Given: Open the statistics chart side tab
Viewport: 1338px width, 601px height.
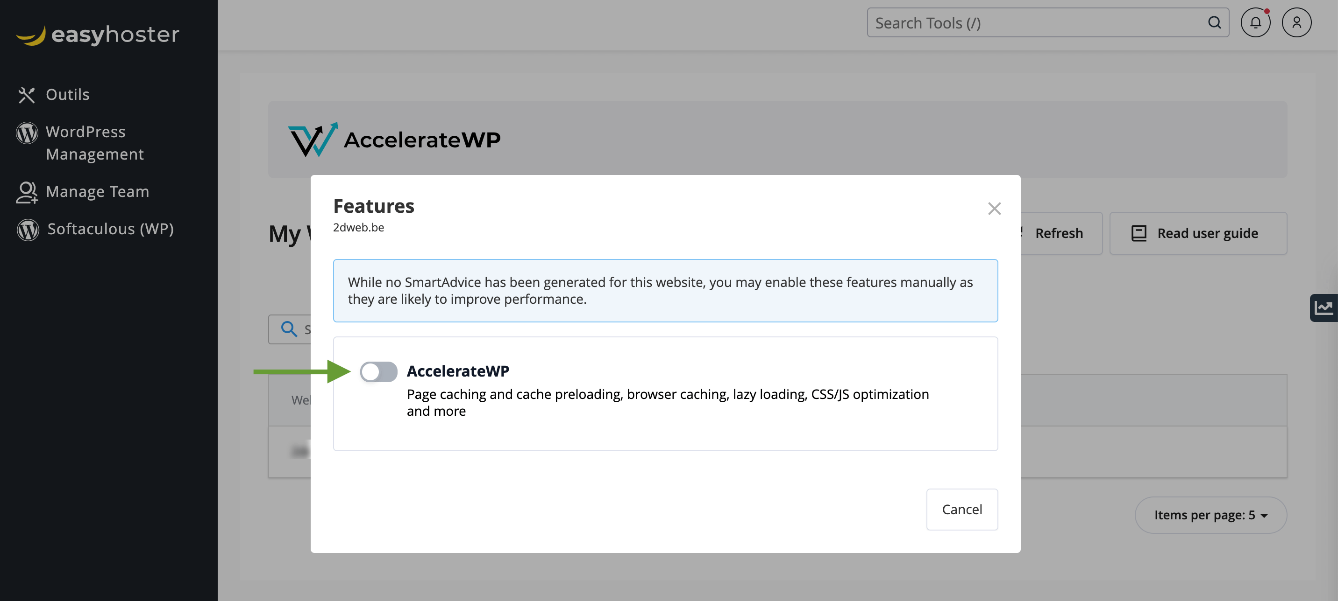Looking at the screenshot, I should pyautogui.click(x=1324, y=308).
